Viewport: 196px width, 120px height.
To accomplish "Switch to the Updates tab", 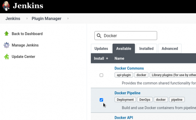I will (x=101, y=48).
